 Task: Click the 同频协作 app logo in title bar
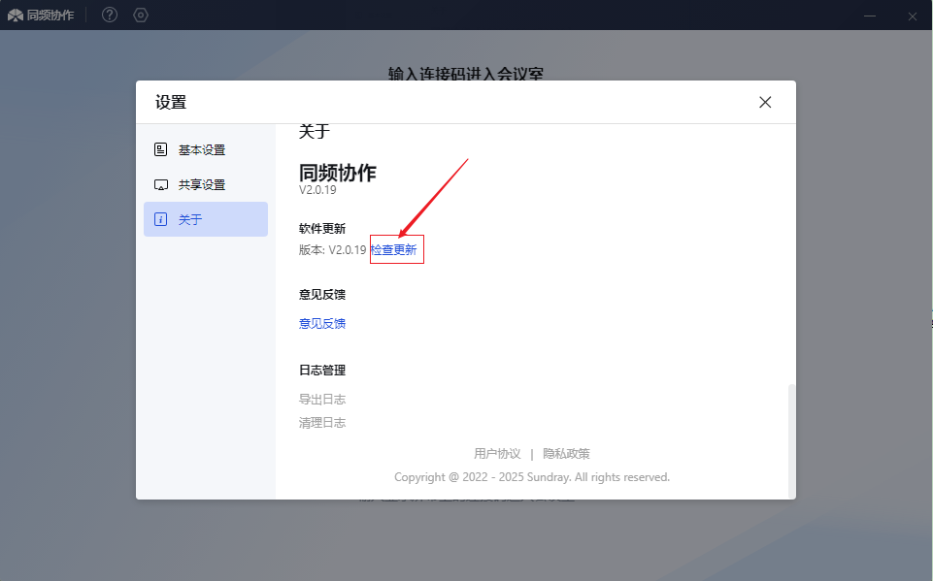16,16
